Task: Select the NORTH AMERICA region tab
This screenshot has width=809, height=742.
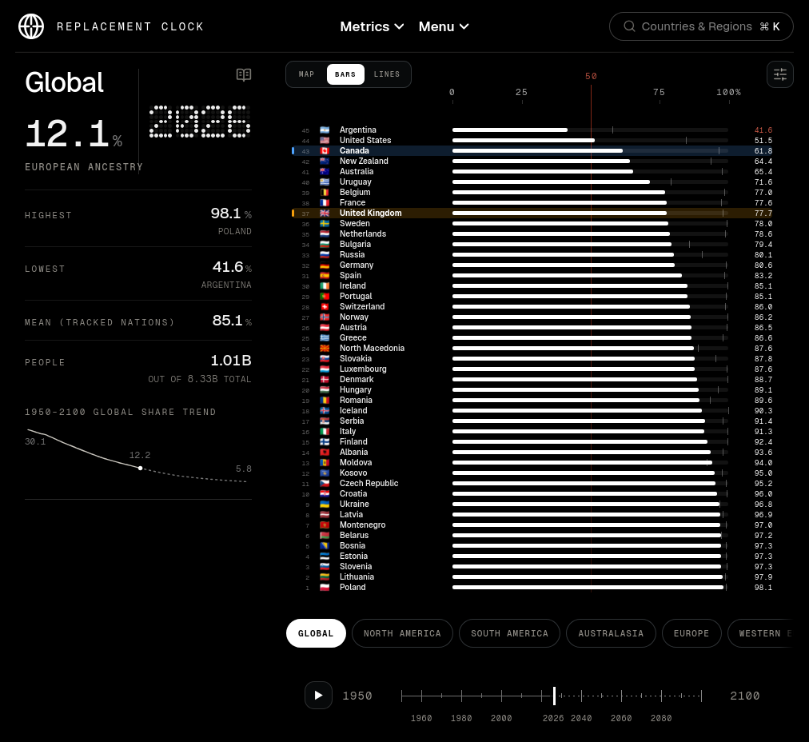Action: coord(402,633)
